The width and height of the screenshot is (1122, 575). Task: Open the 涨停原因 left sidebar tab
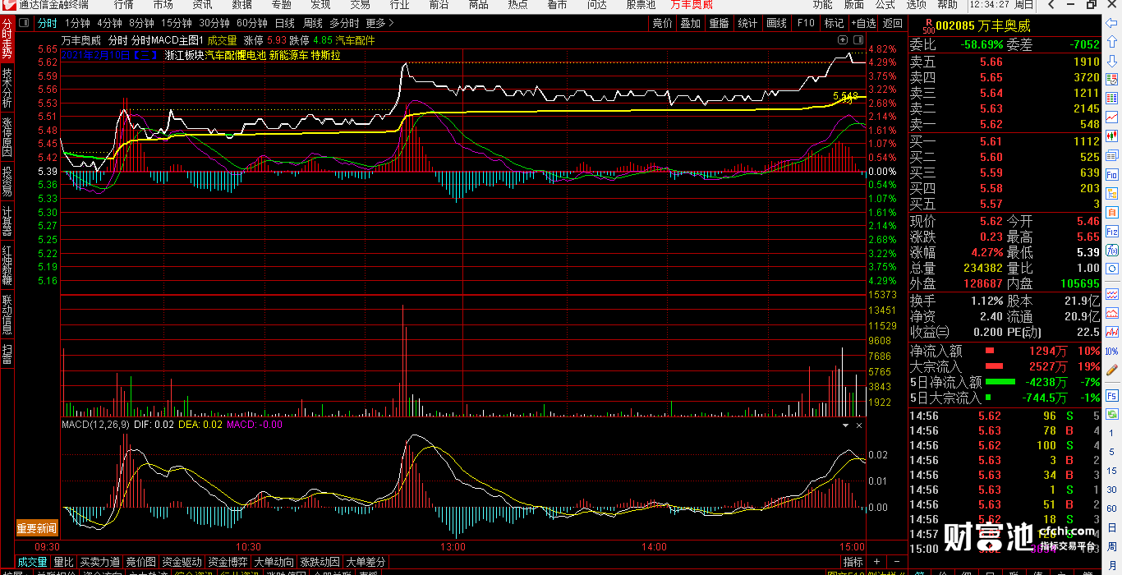pyautogui.click(x=7, y=136)
